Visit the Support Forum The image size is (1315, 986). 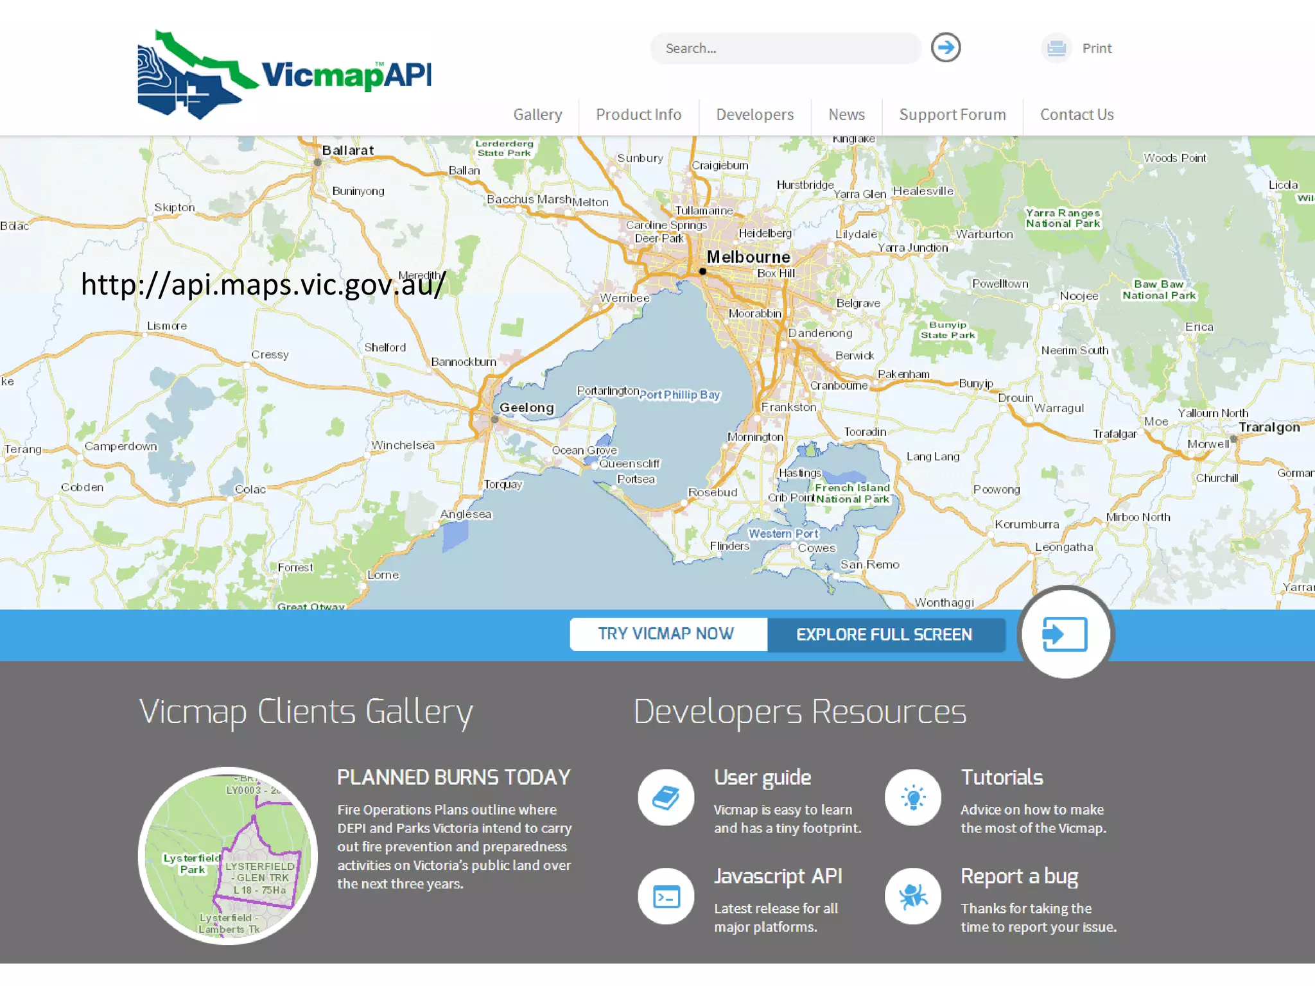click(952, 115)
